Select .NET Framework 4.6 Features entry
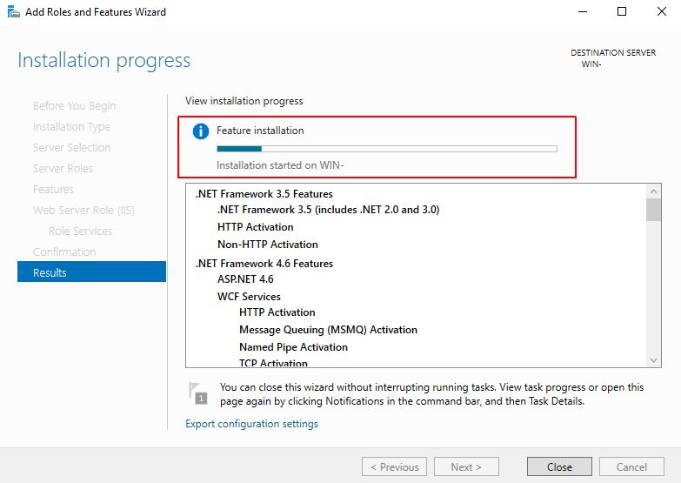 pyautogui.click(x=264, y=264)
